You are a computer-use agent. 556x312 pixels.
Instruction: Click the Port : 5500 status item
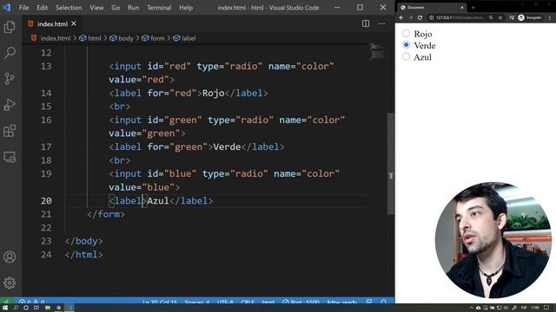tap(301, 302)
